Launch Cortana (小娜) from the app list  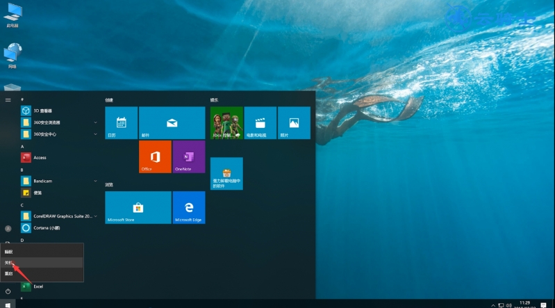coord(58,227)
